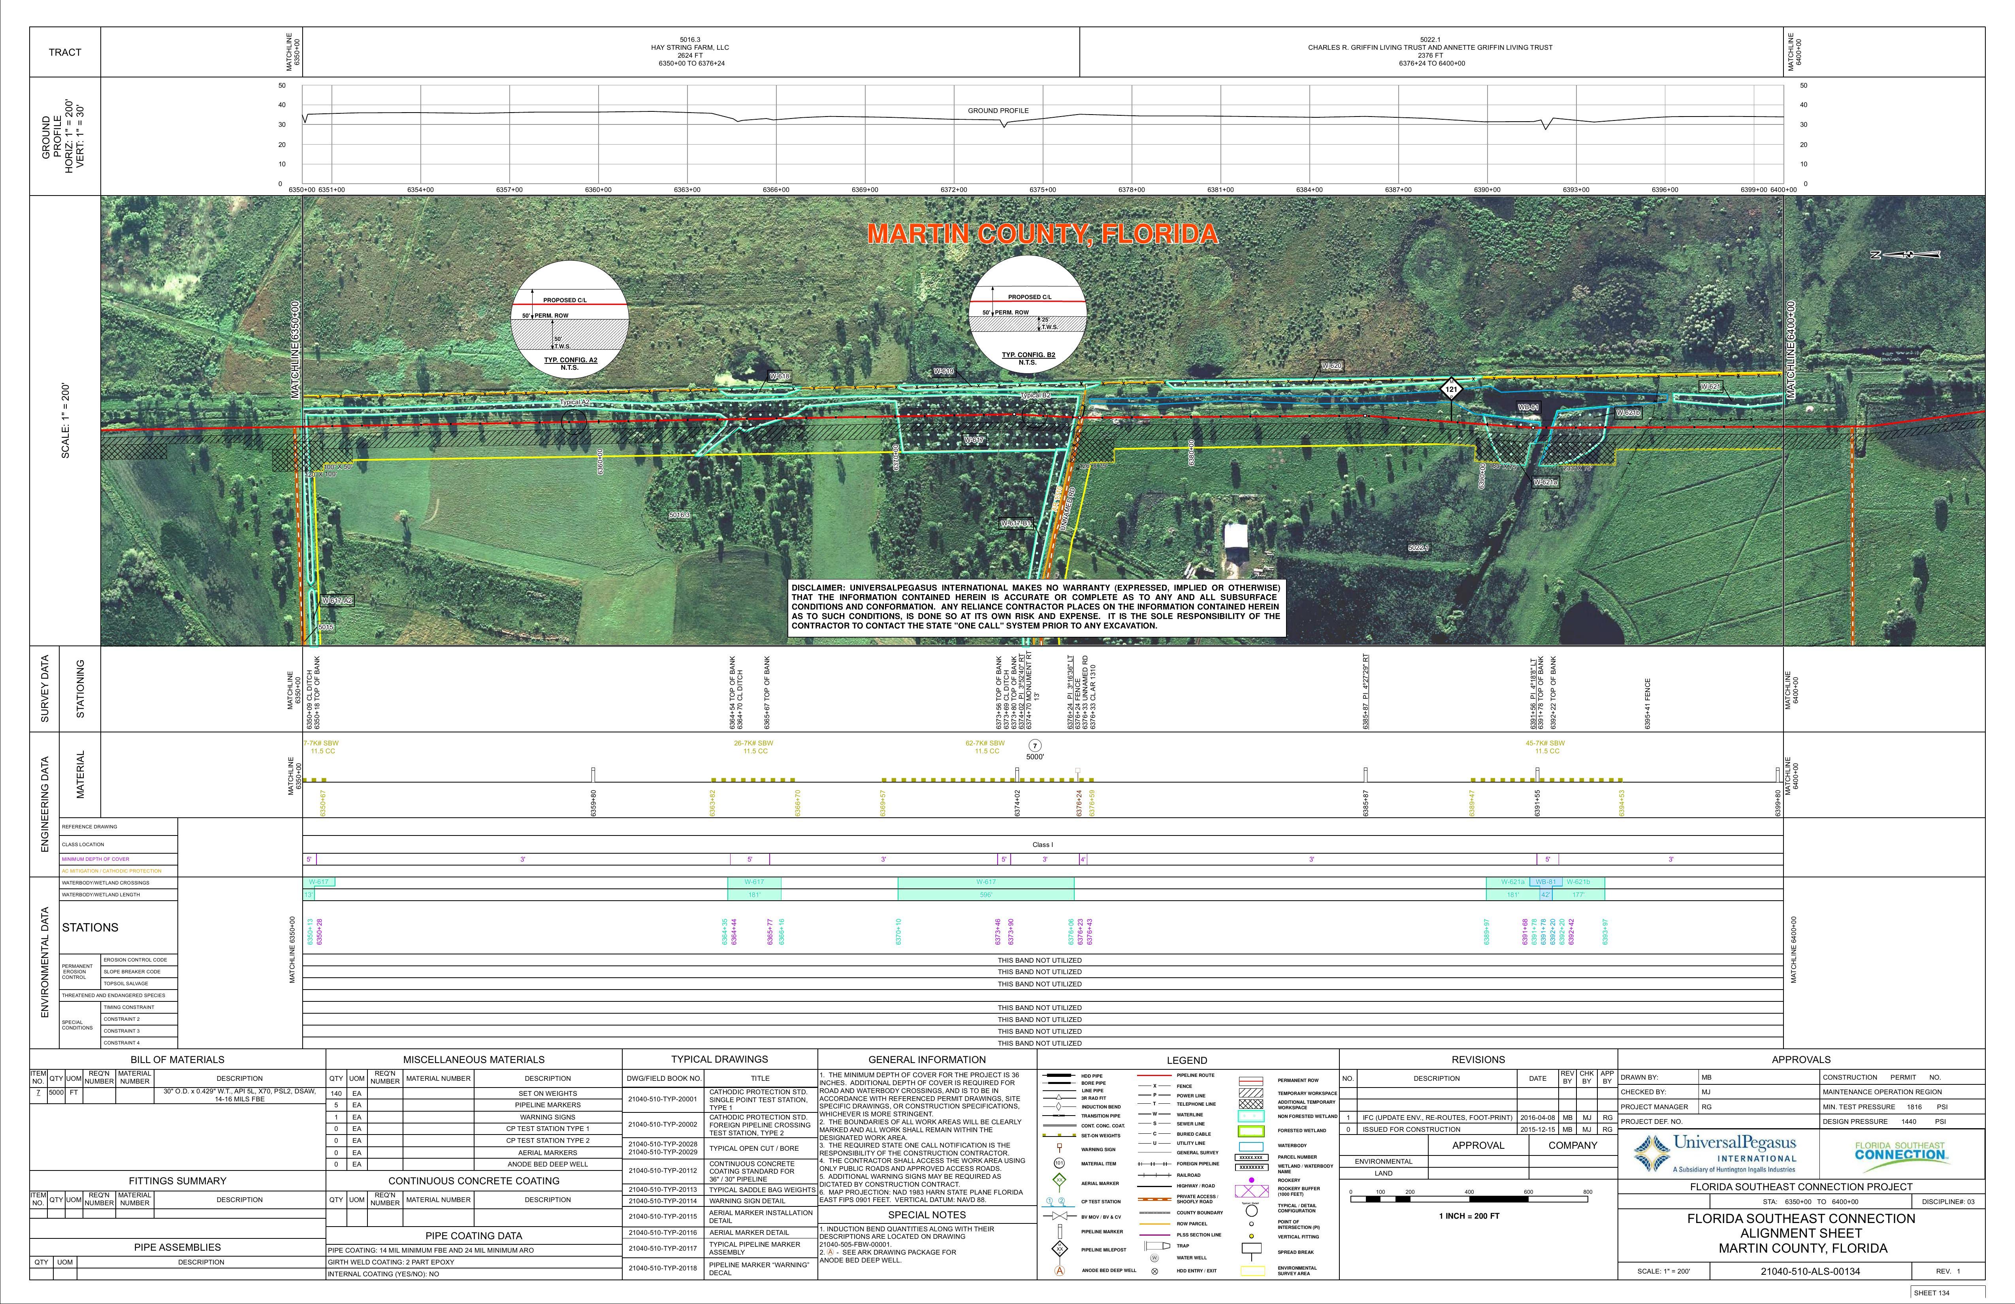Click the Aerial Marker legend symbol
Image resolution: width=2015 pixels, height=1304 pixels.
[1058, 1180]
